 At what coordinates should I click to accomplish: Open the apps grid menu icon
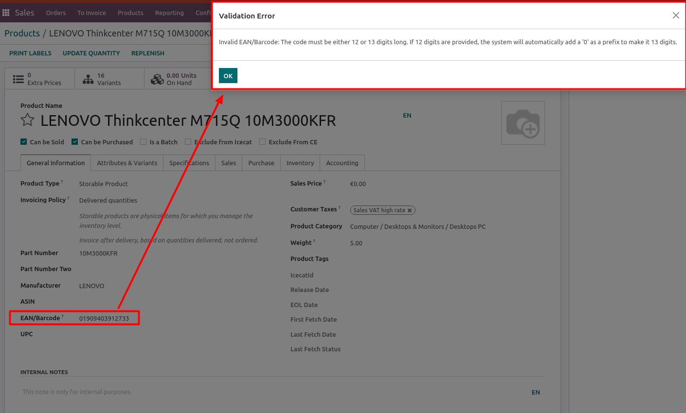pyautogui.click(x=6, y=13)
